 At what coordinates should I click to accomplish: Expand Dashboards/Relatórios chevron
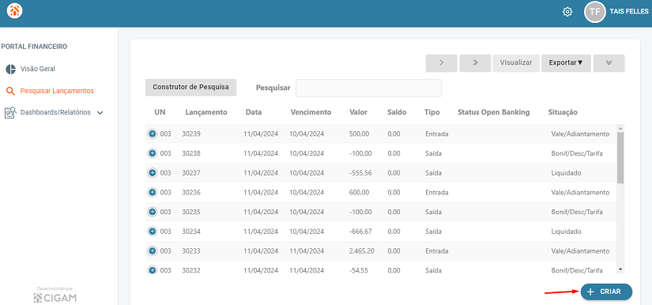tap(100, 113)
